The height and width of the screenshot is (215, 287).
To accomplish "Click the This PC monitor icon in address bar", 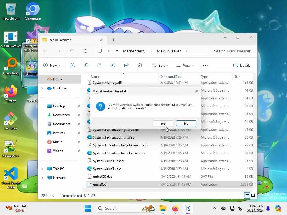I will [100, 51].
